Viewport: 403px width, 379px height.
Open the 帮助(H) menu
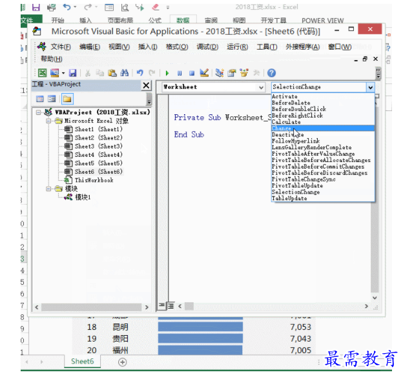(52, 59)
